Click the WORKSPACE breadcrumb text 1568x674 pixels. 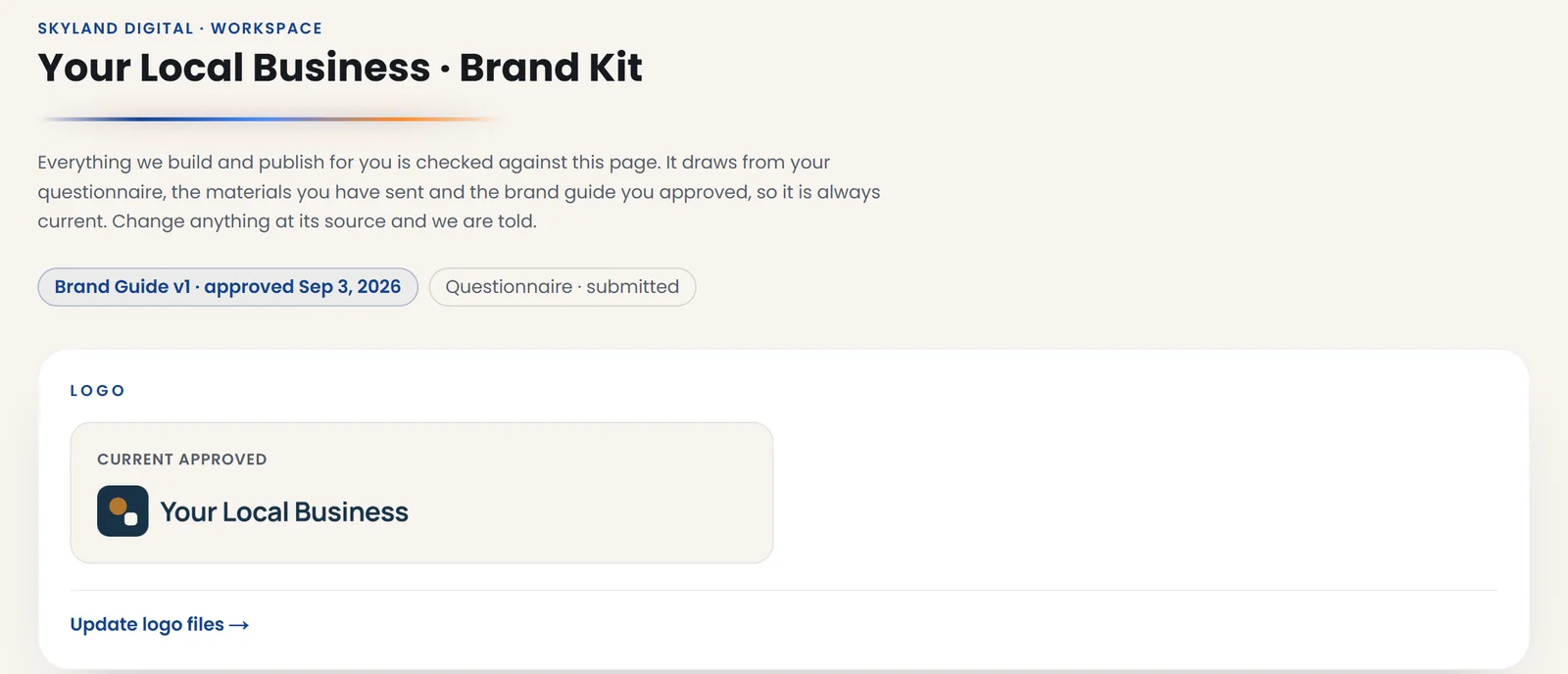267,28
